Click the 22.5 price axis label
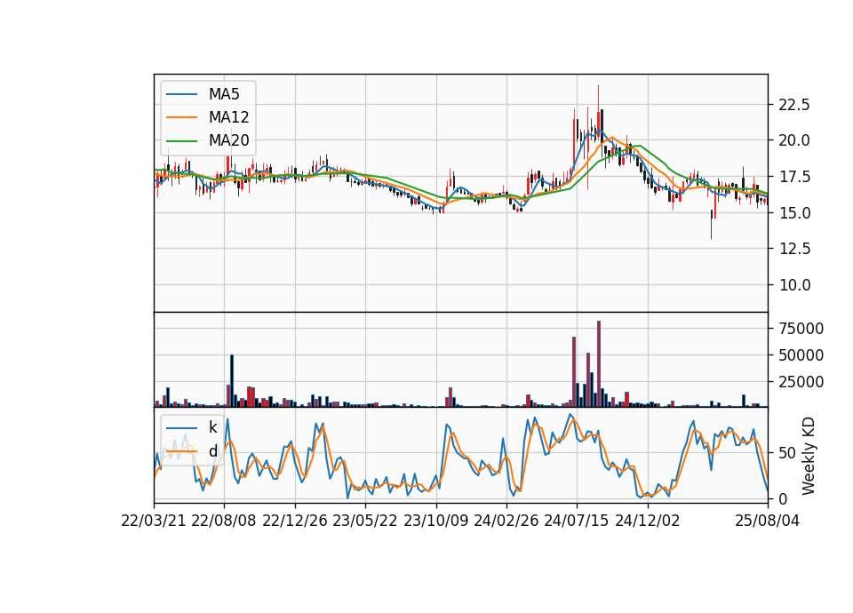This screenshot has height=613, width=853. pyautogui.click(x=793, y=105)
